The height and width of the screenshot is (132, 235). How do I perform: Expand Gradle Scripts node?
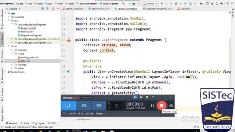6,72
